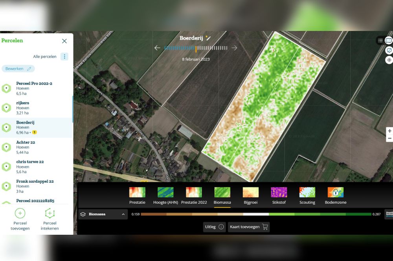393x261 pixels.
Task: Close the Percelen side panel
Action: click(x=64, y=41)
